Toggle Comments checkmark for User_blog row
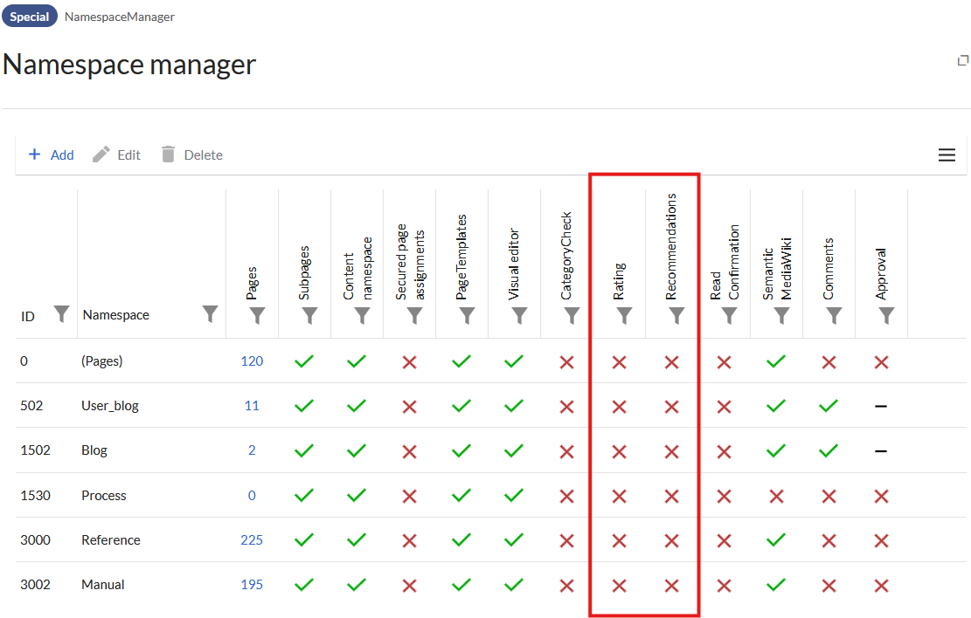971x618 pixels. pyautogui.click(x=829, y=406)
